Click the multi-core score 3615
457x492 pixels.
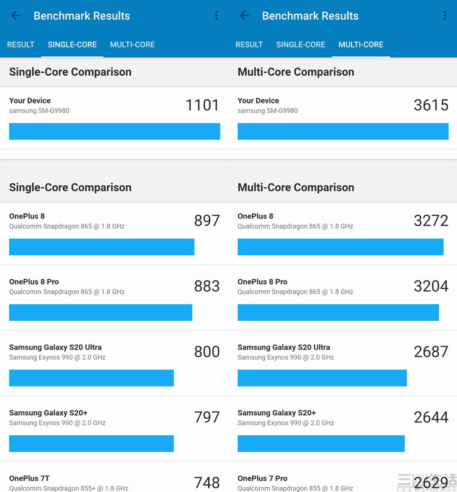(x=431, y=105)
